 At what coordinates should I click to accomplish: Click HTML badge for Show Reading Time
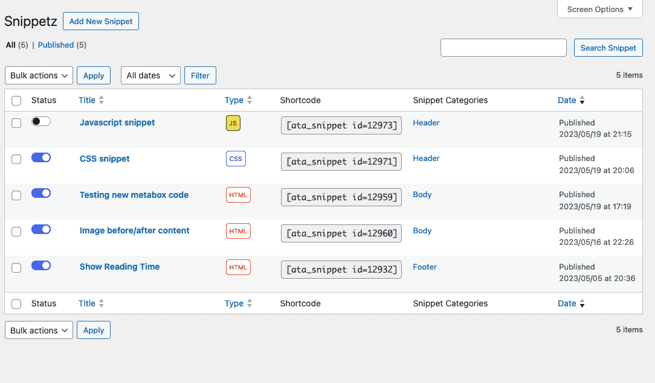click(x=238, y=267)
